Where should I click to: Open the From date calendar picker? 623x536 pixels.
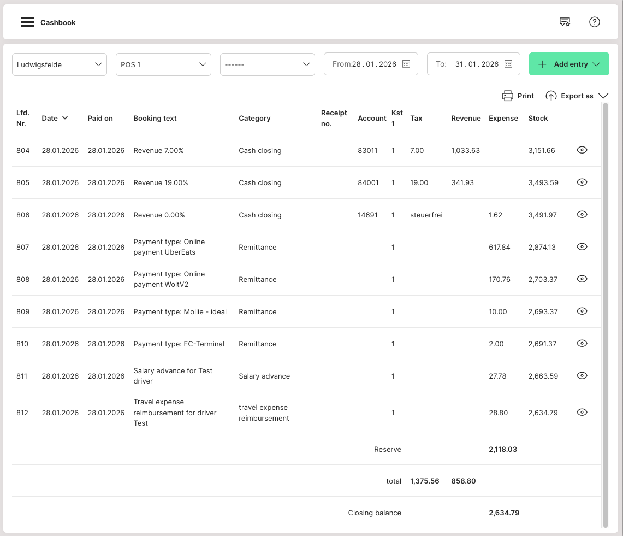406,64
